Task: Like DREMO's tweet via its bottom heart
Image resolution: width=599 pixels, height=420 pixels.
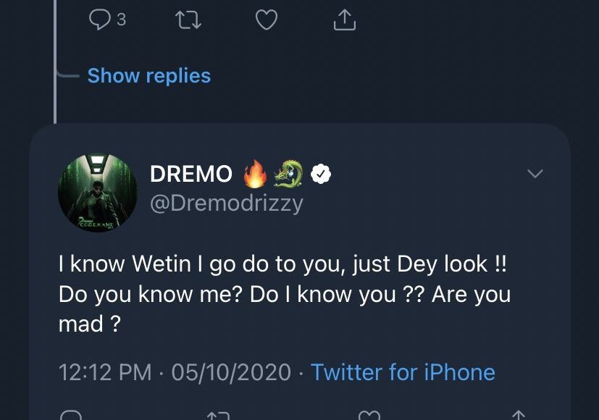Action: click(369, 415)
